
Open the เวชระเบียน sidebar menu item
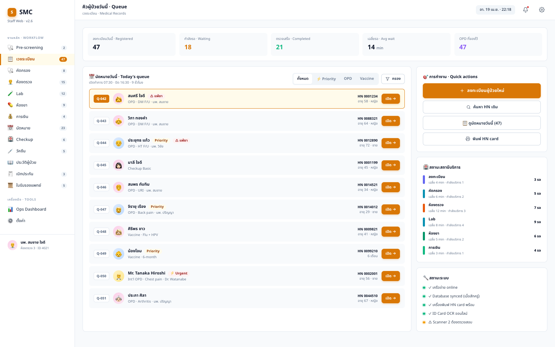click(x=37, y=59)
